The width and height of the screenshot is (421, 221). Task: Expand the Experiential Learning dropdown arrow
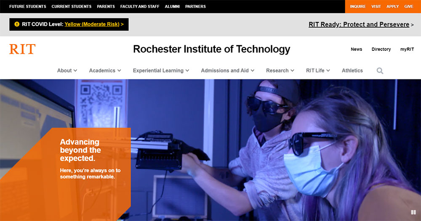187,71
